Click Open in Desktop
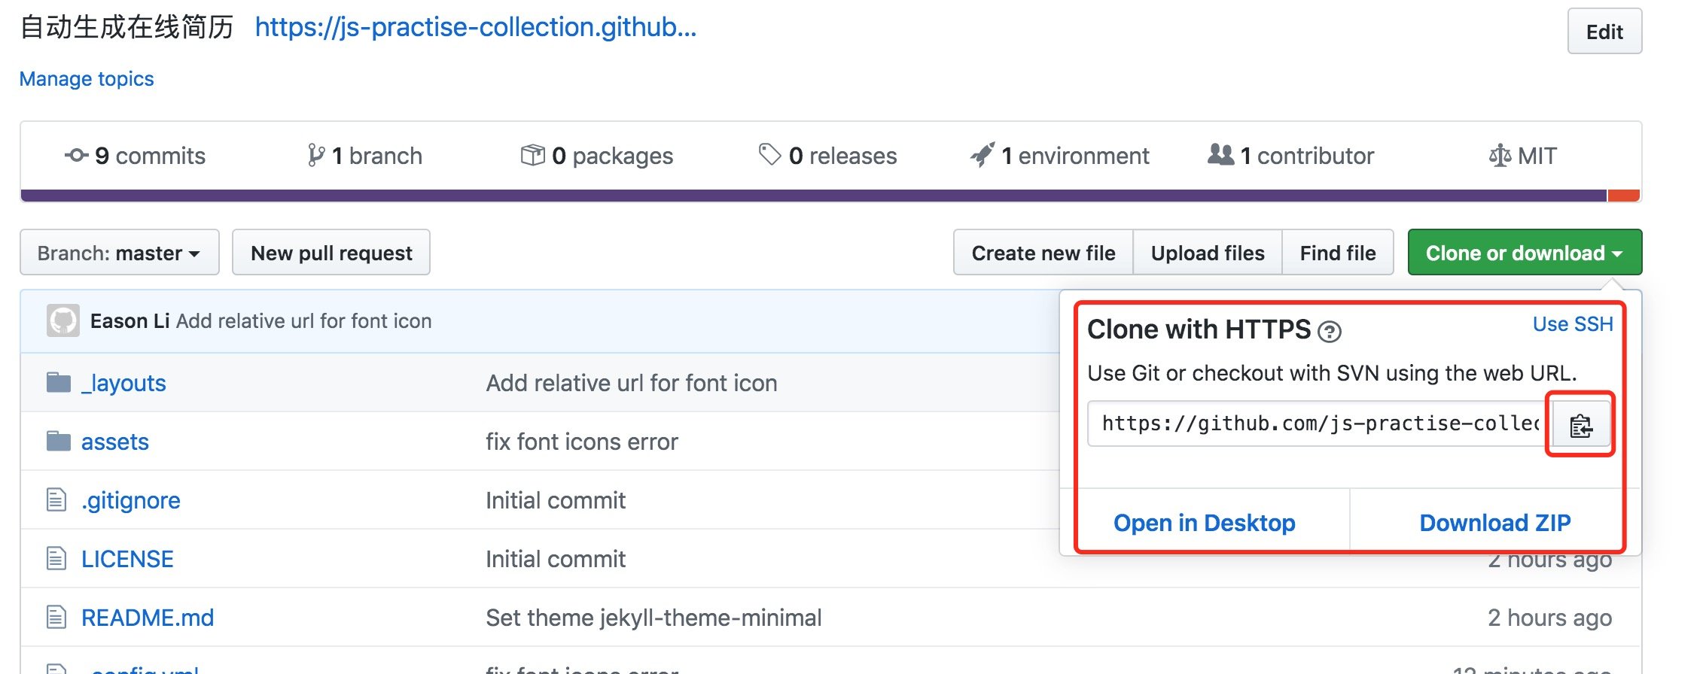The height and width of the screenshot is (674, 1706). [1205, 523]
